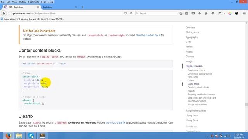Open a new browser tab

coord(83,7)
